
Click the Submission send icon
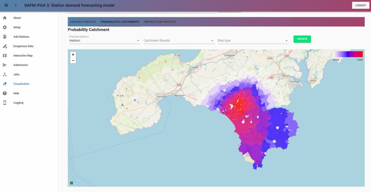coord(5,65)
